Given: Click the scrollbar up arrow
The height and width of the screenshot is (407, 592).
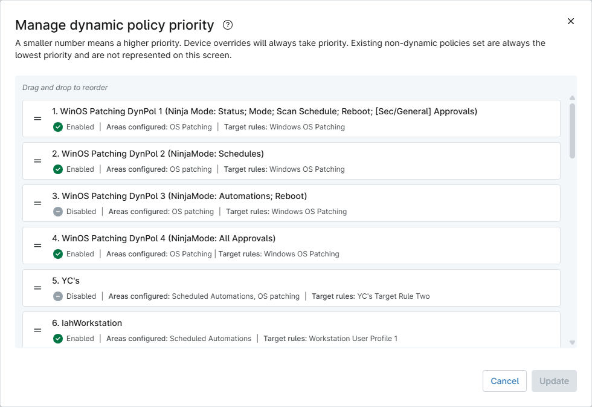Looking at the screenshot, I should click(571, 97).
